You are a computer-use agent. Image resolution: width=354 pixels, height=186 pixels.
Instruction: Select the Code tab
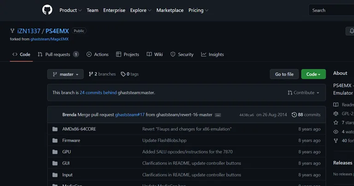(22, 55)
